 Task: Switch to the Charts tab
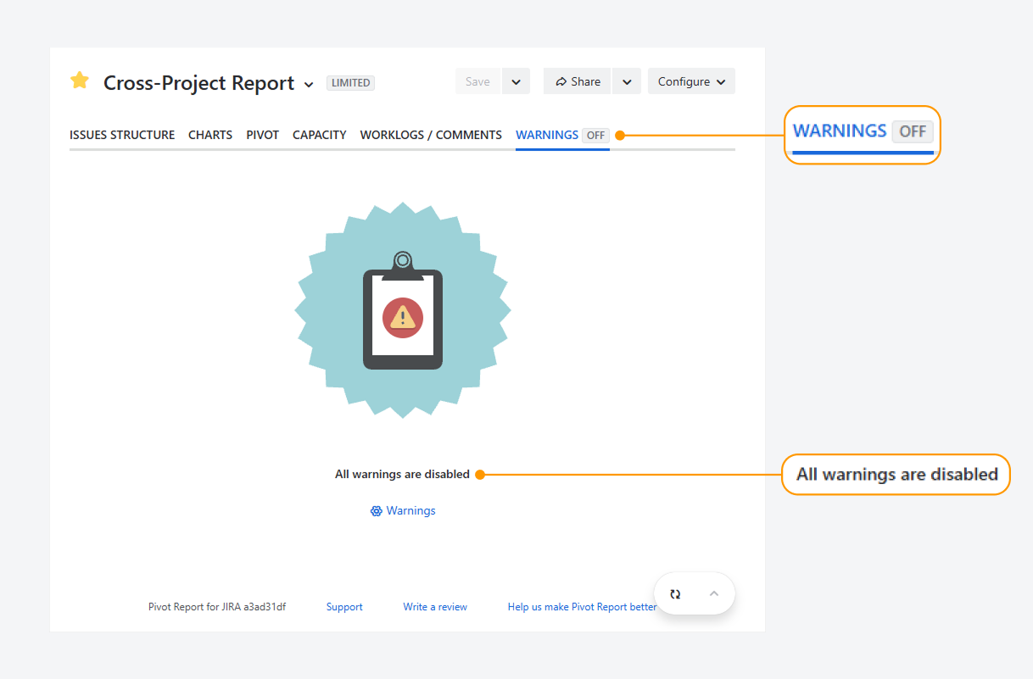click(210, 135)
